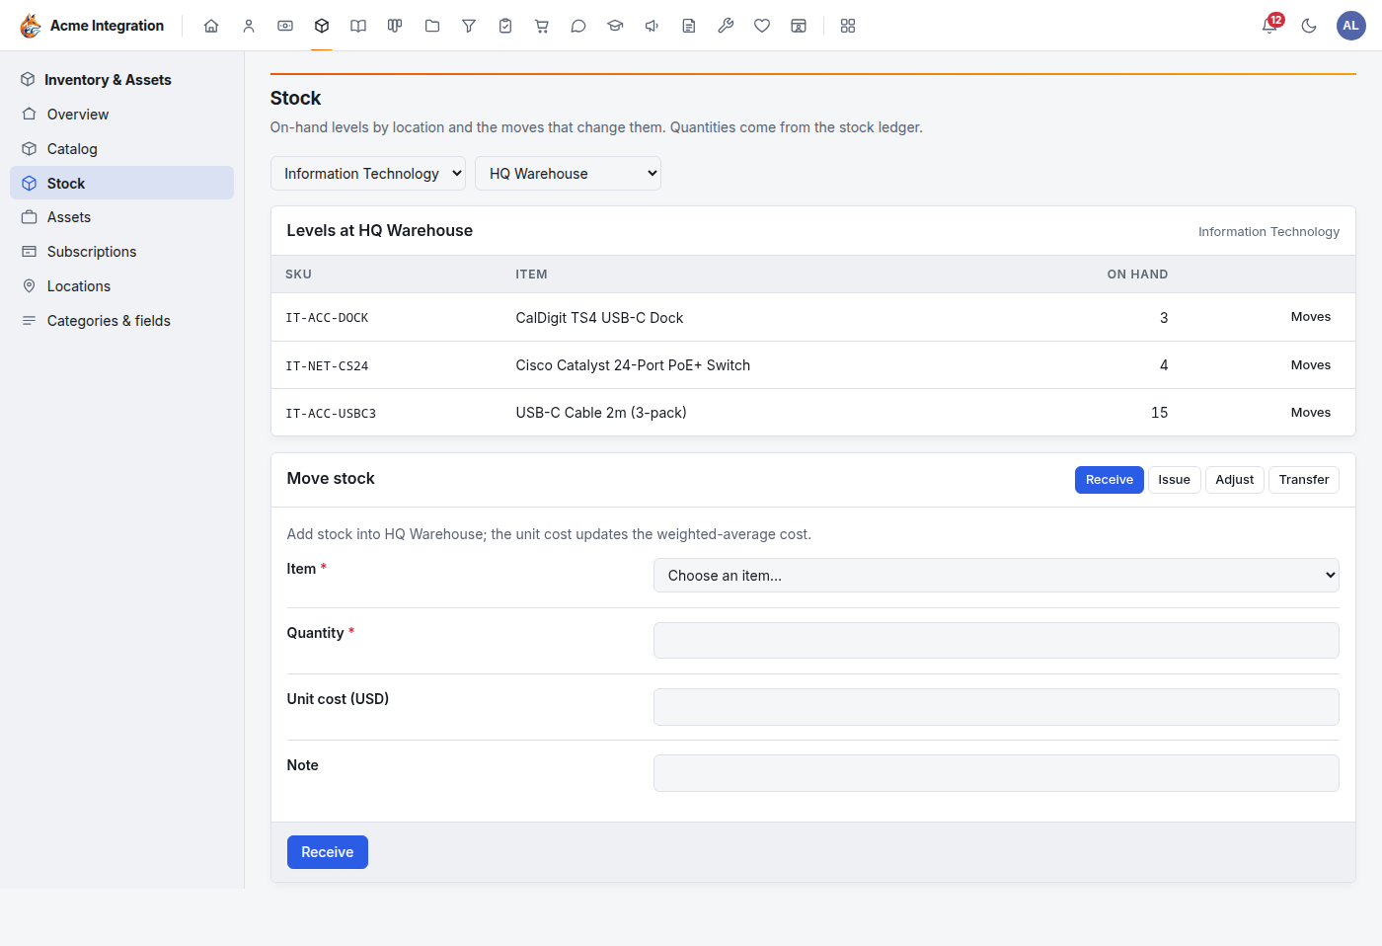This screenshot has height=946, width=1382.
Task: Expand the HQ Warehouse location dropdown
Action: (x=568, y=174)
